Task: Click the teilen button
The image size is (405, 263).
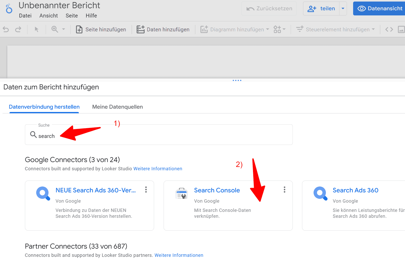Action: pyautogui.click(x=321, y=8)
